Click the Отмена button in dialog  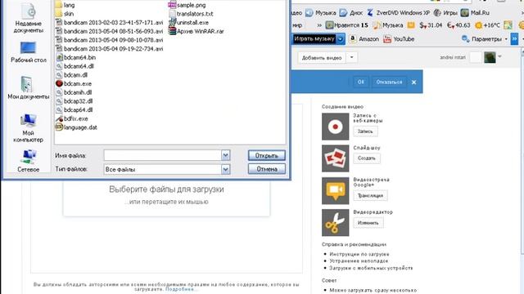(267, 169)
